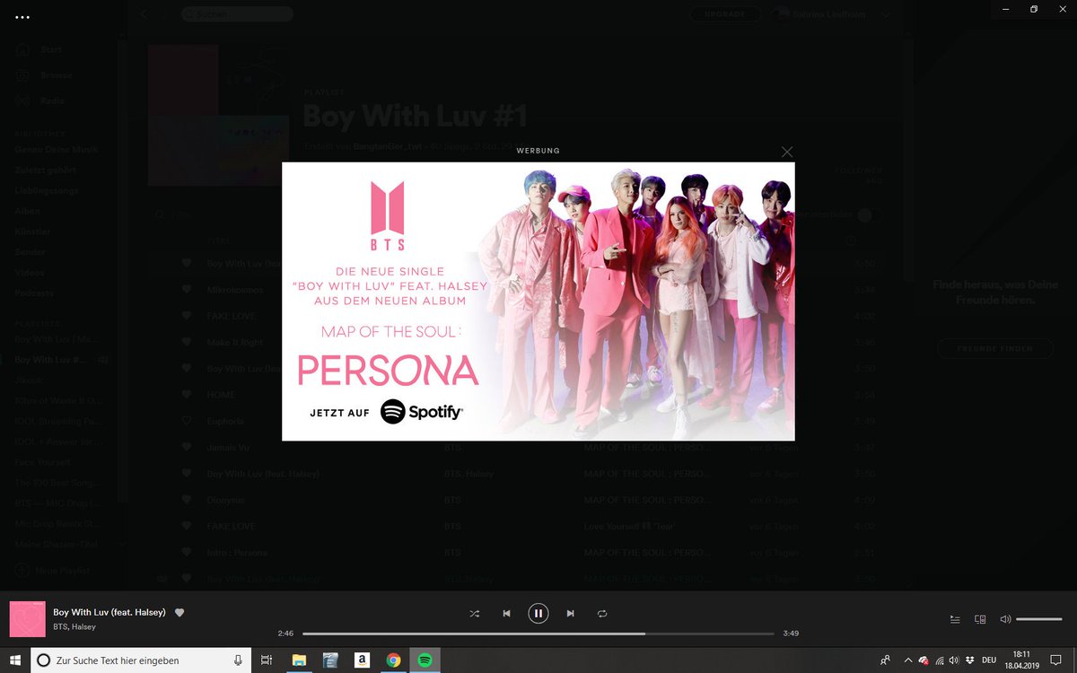Open The 100 Best Song... playlist
The width and height of the screenshot is (1077, 673).
(x=59, y=483)
